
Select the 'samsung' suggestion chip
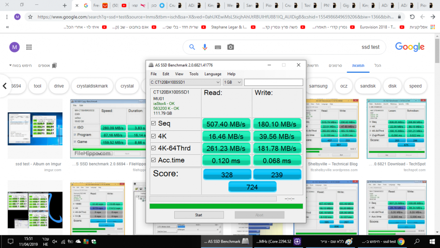coord(318,86)
